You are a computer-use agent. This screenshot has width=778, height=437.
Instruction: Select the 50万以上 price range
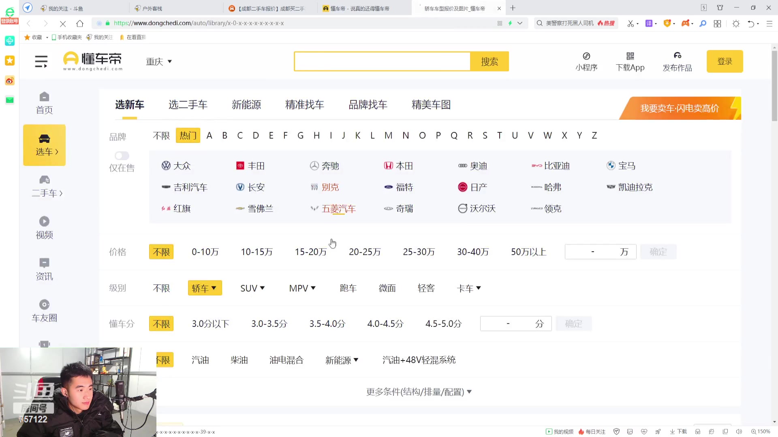coord(528,252)
